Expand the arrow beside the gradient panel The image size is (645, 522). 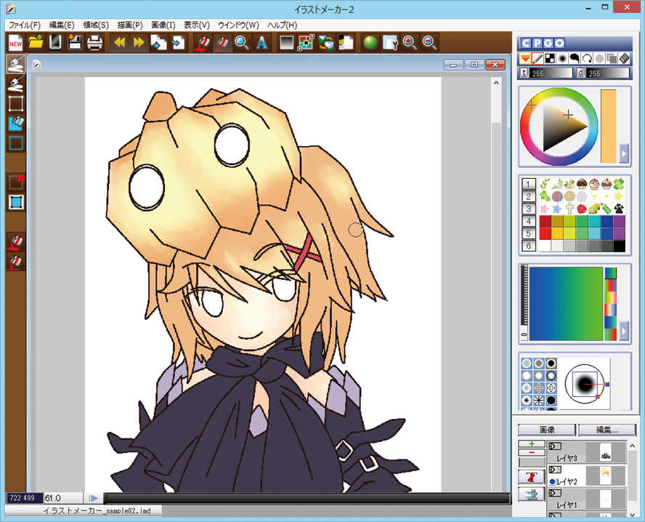[623, 332]
